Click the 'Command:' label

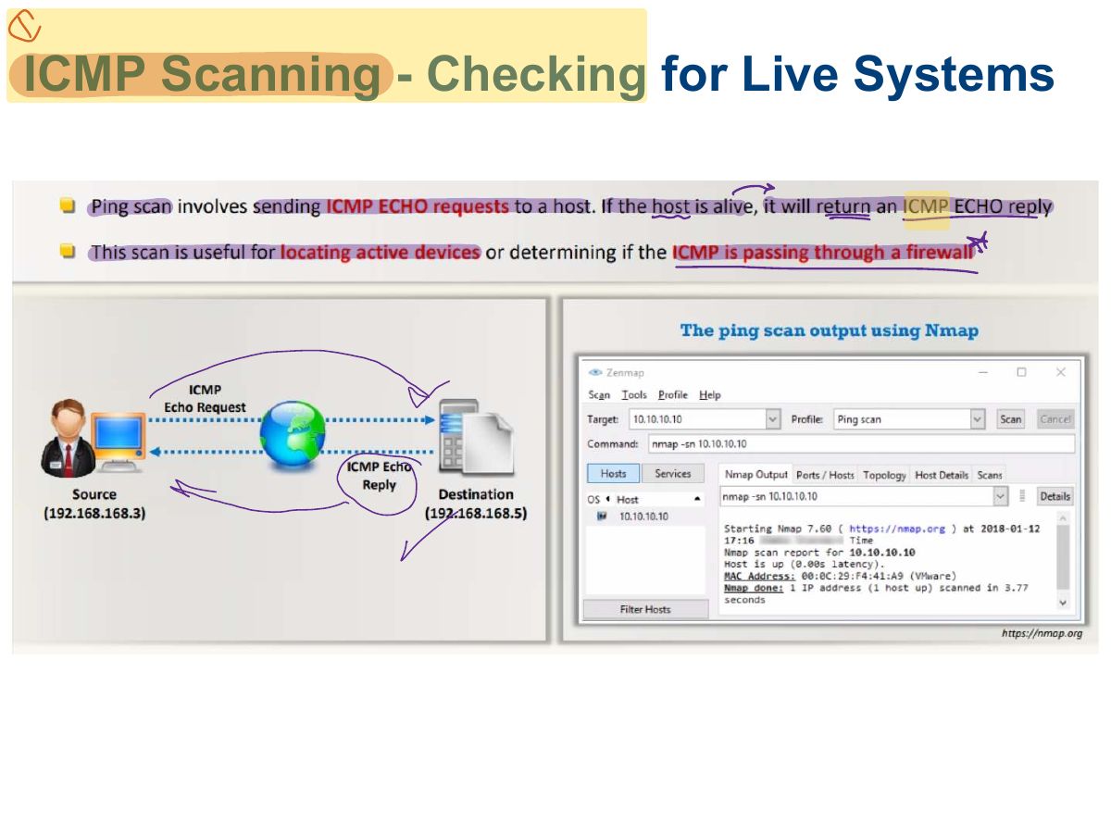[x=613, y=444]
